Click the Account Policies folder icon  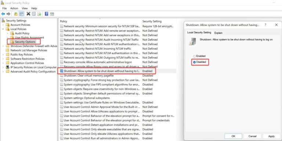click(x=8, y=25)
